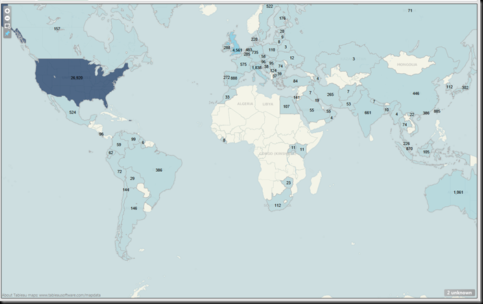The height and width of the screenshot is (304, 483).
Task: Click the Netherlands 483 label
Action: click(249, 50)
